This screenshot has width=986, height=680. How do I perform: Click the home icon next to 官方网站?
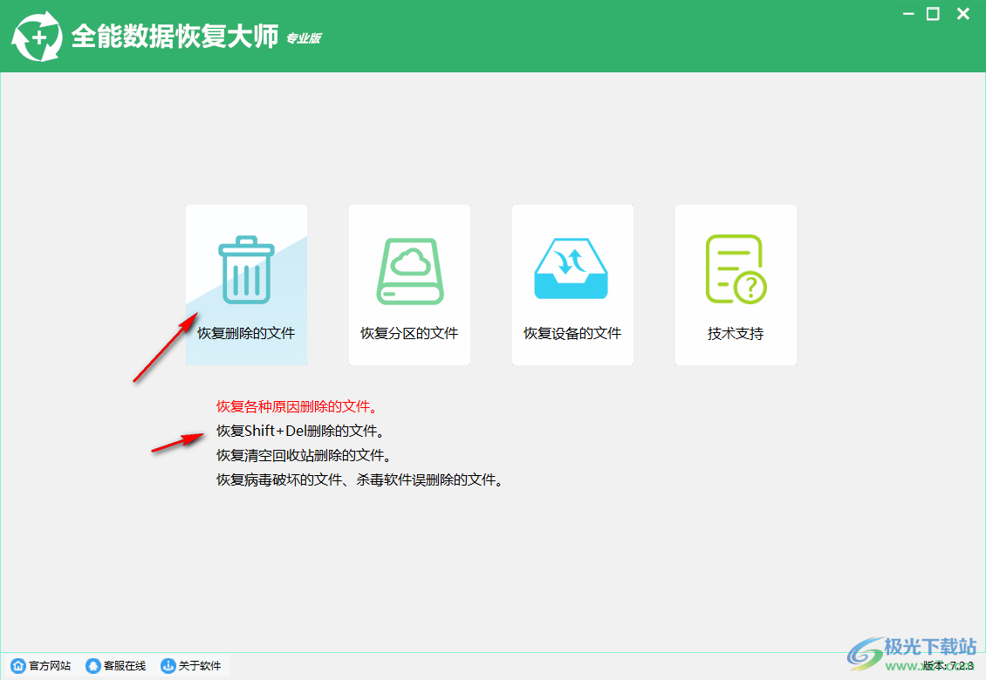[19, 666]
